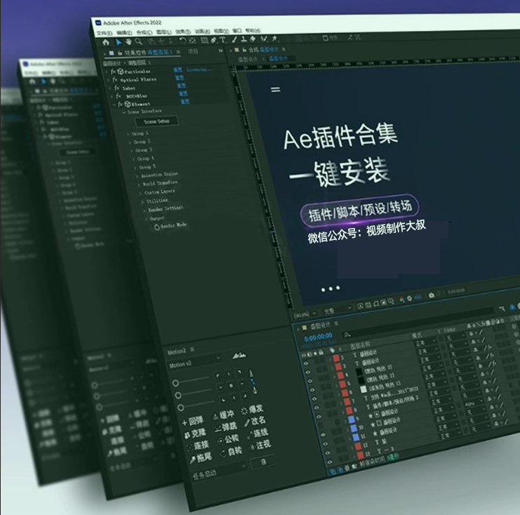
Task: Open the 任务启动 dropdown
Action: tap(220, 471)
